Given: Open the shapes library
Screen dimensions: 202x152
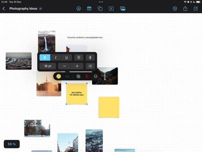Looking at the screenshot, I should pyautogui.click(x=100, y=9).
